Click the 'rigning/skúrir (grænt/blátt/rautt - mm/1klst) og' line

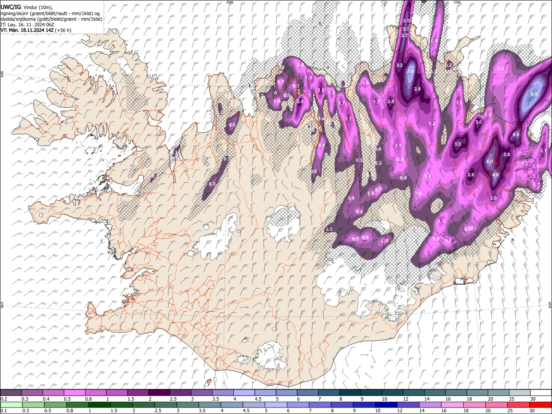pos(50,13)
